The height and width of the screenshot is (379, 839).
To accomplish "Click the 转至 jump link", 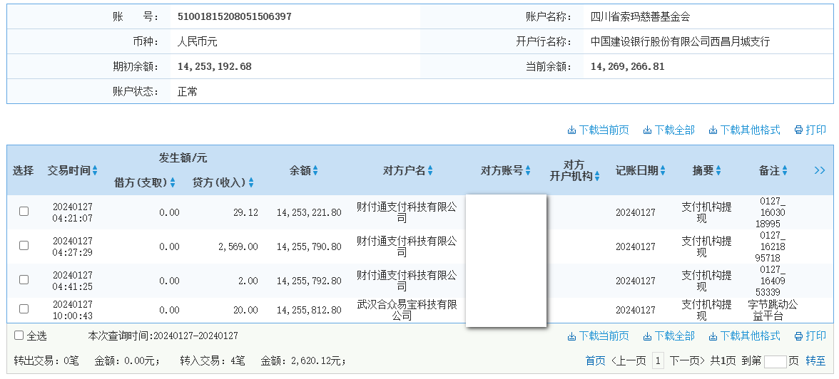I will [x=815, y=360].
